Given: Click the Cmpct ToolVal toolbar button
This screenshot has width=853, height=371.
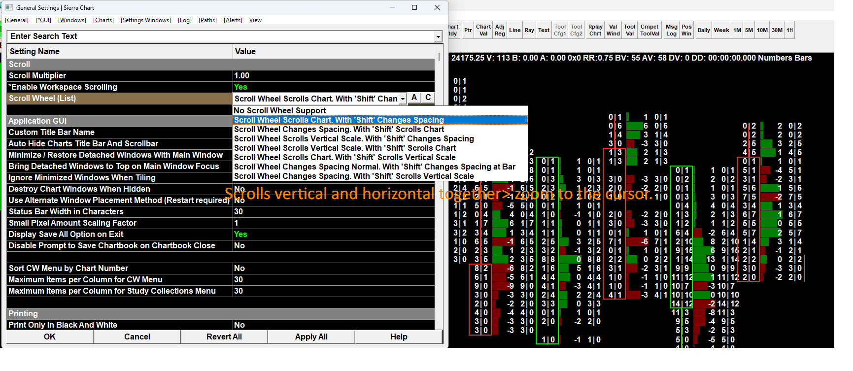Looking at the screenshot, I should [649, 30].
